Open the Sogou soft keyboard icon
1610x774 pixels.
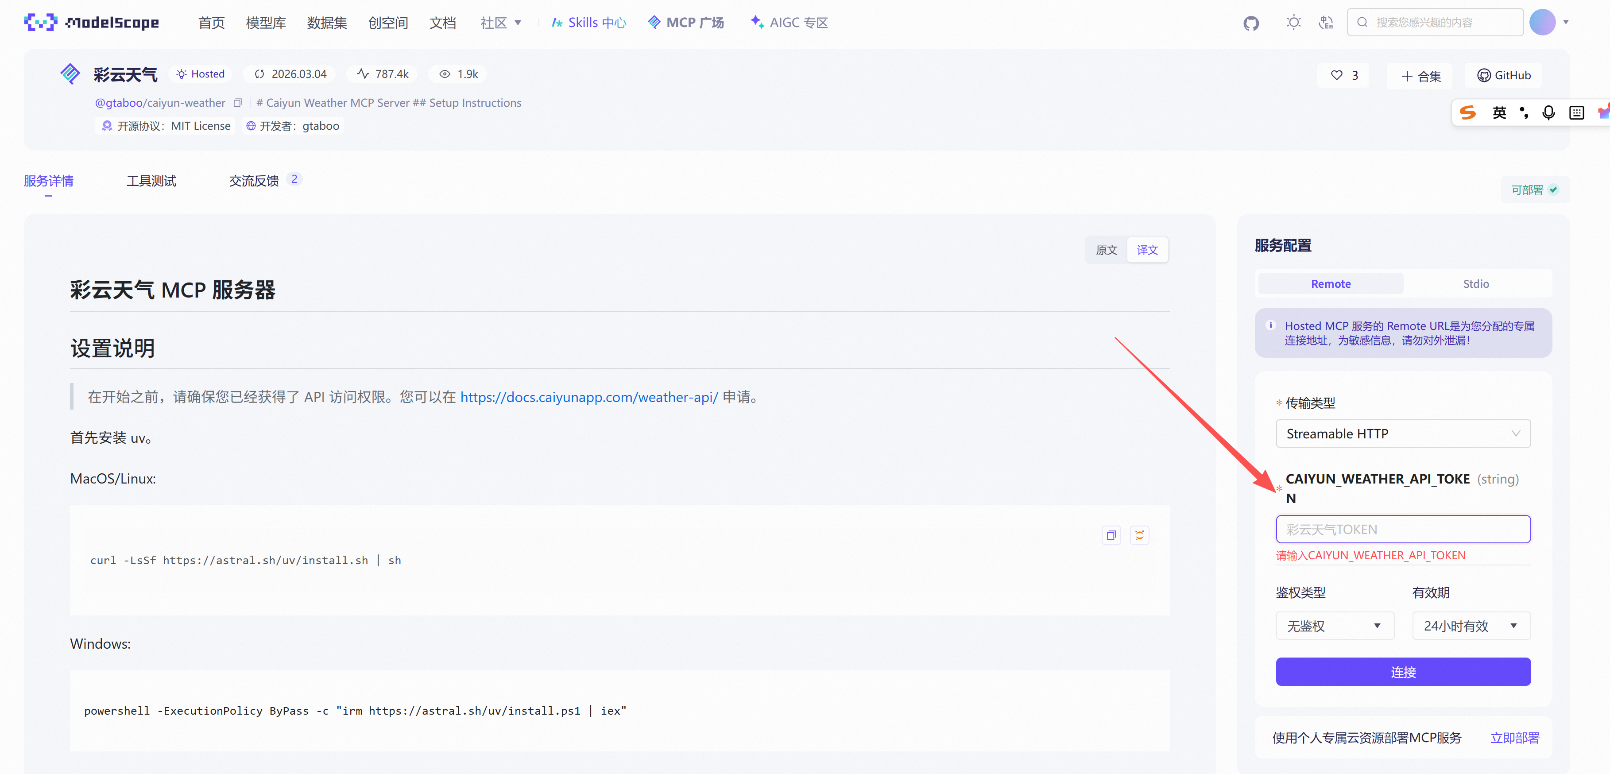pyautogui.click(x=1576, y=112)
